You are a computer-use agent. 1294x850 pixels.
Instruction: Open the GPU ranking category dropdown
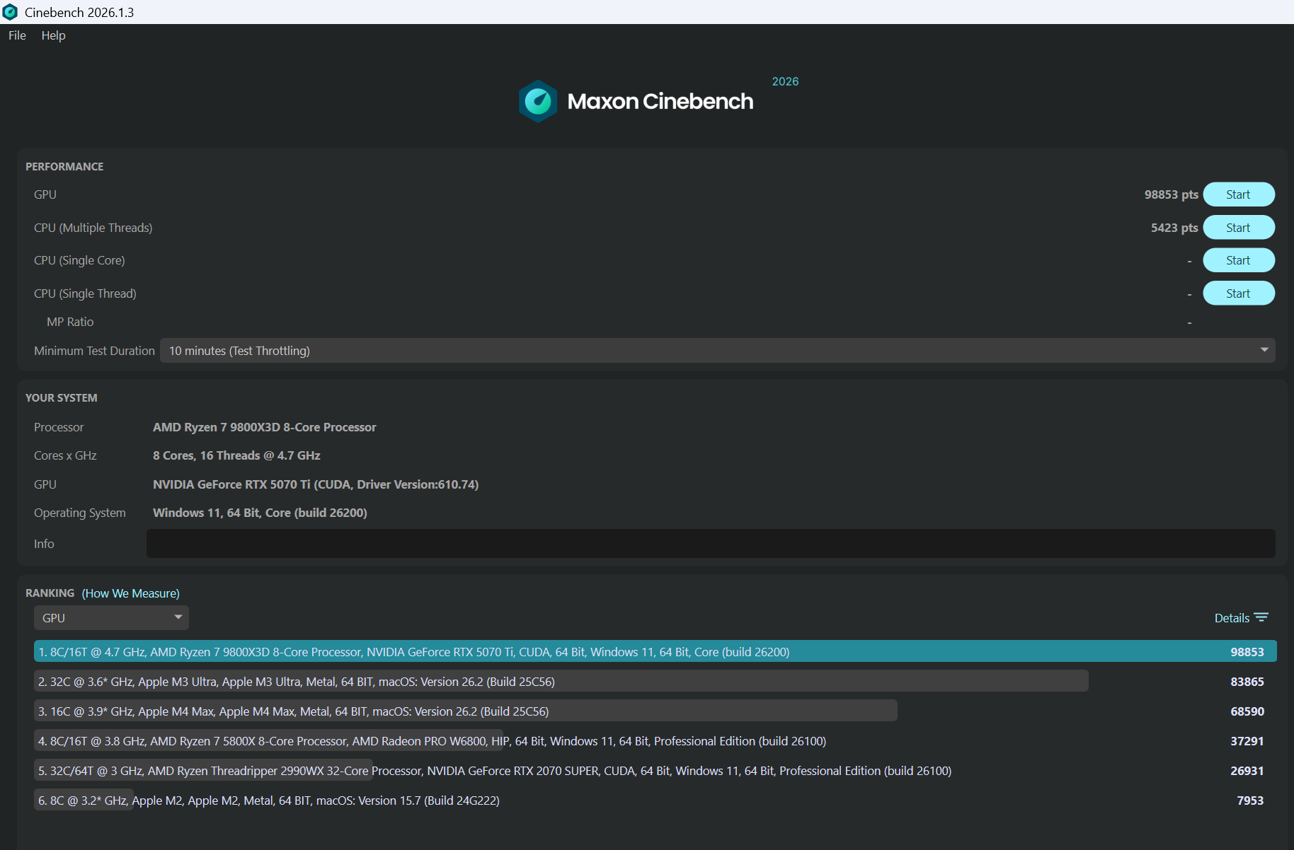[111, 618]
